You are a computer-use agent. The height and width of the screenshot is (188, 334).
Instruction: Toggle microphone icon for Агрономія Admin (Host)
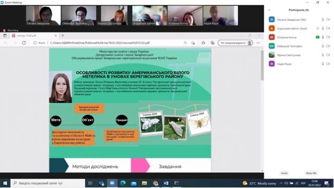pyautogui.click(x=323, y=28)
